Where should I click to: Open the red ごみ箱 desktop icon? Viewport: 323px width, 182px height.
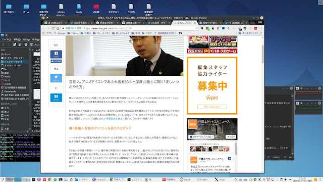pos(96,9)
